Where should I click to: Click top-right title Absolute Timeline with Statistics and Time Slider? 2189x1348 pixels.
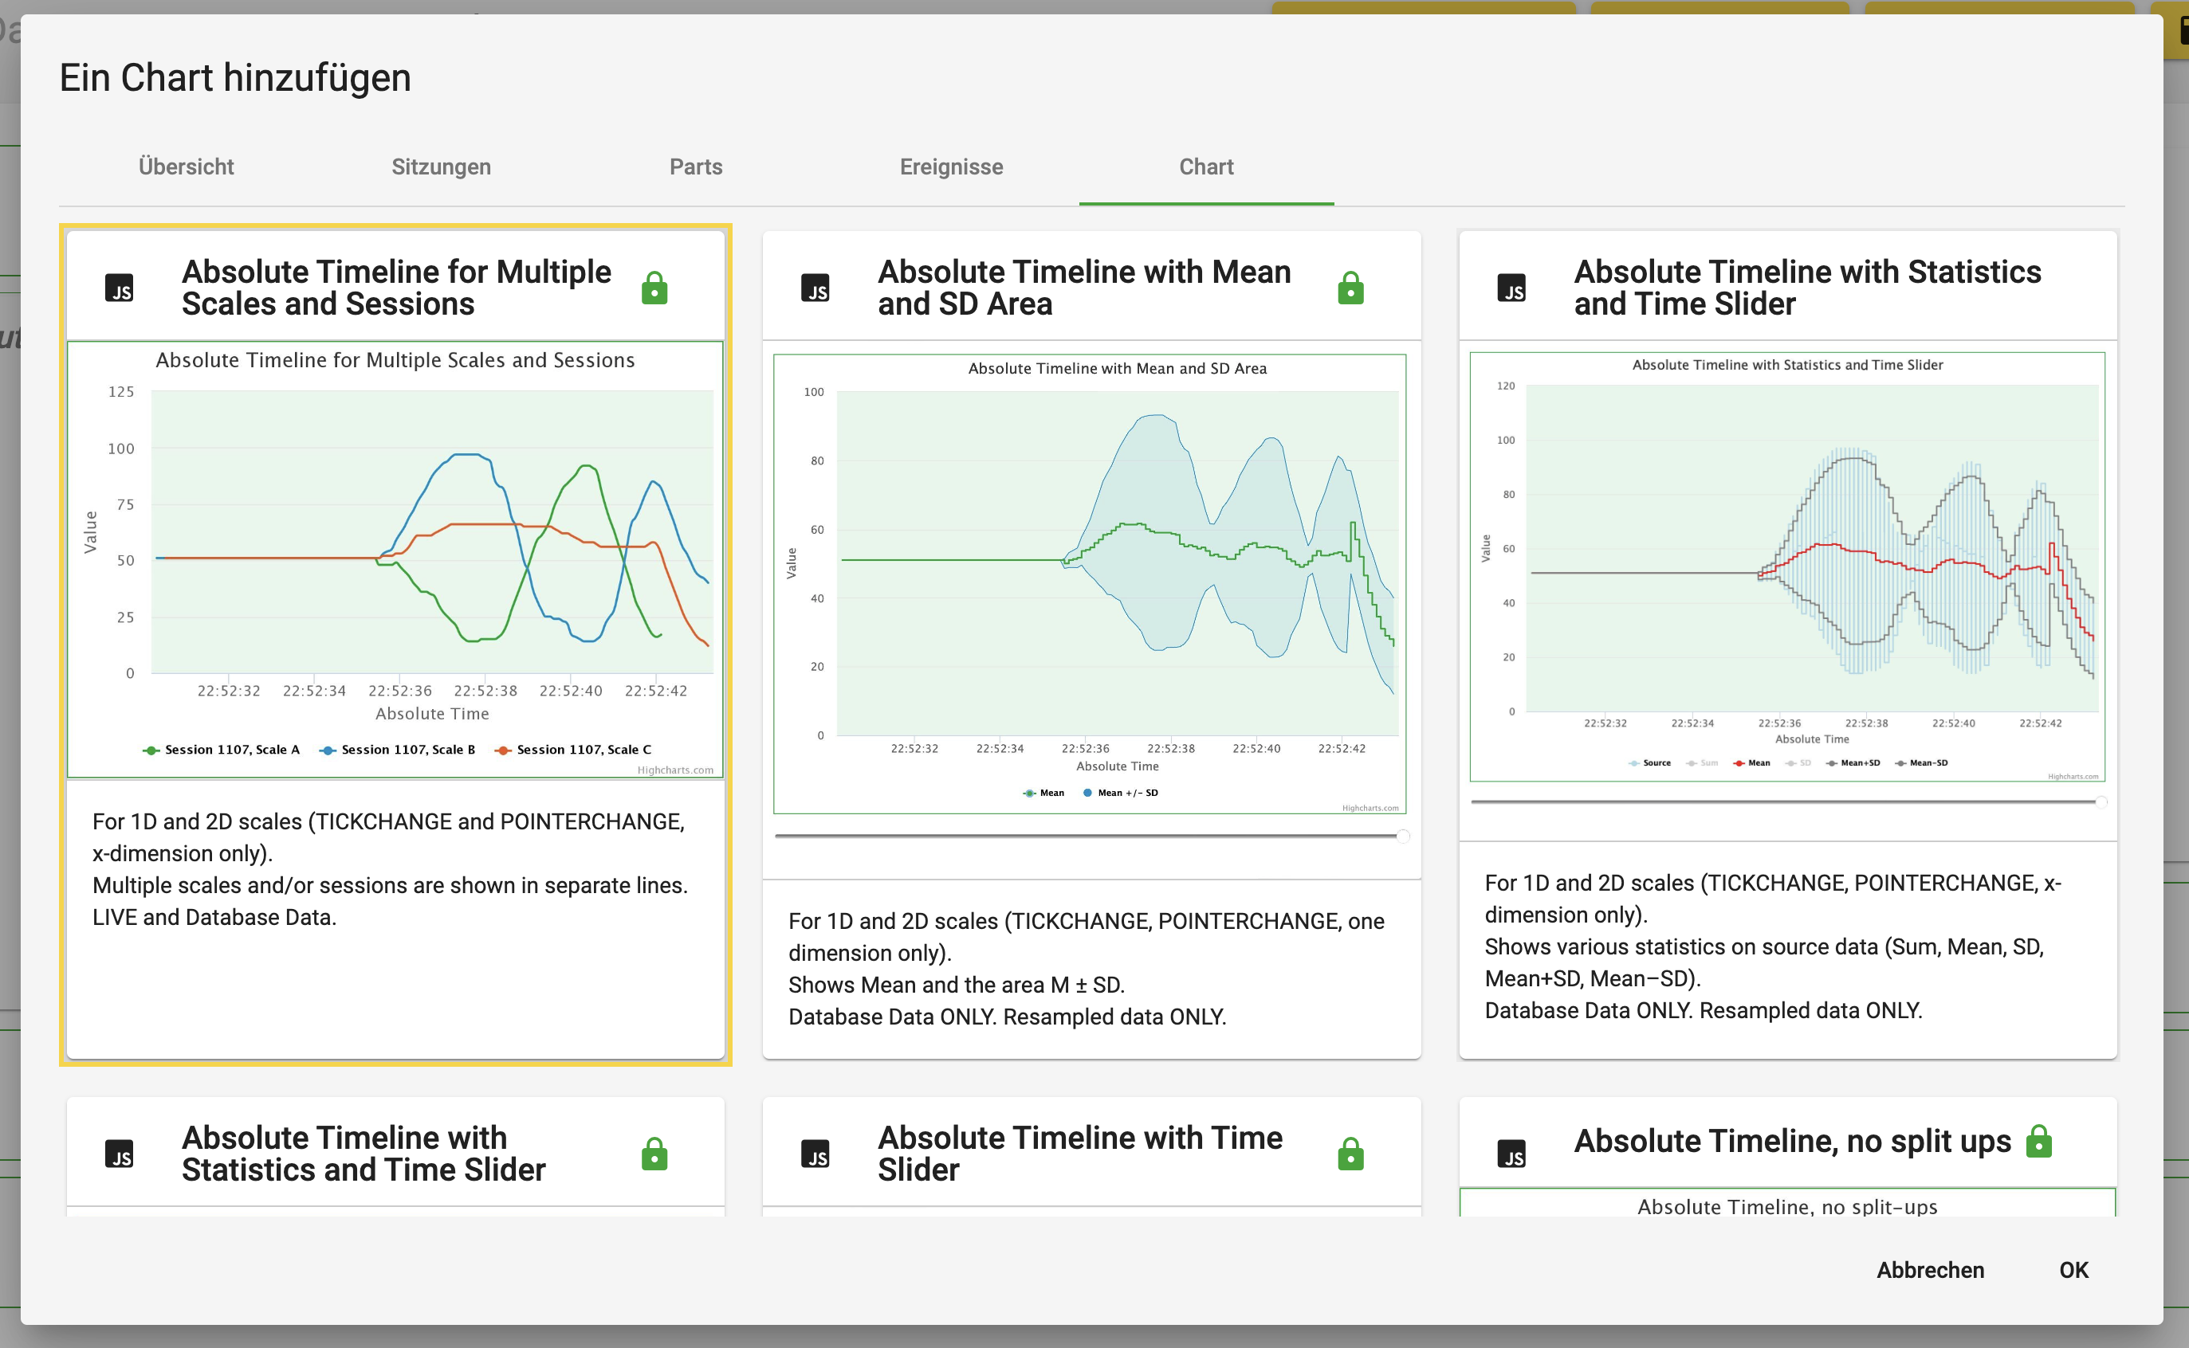(1807, 288)
